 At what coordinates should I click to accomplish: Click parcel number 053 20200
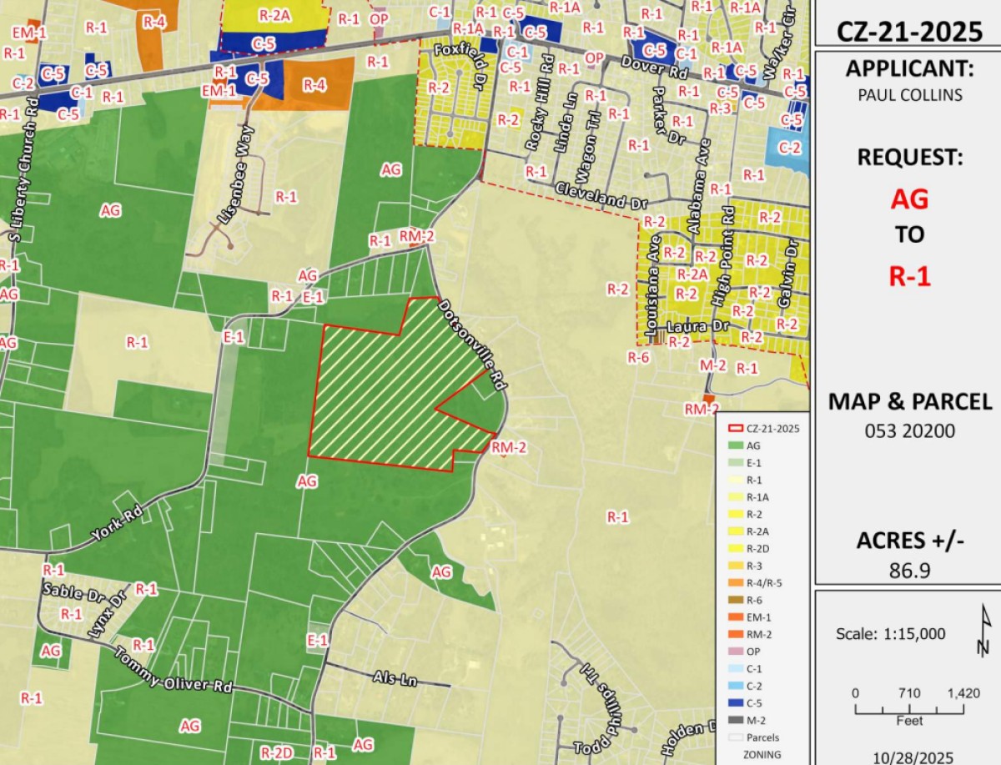point(910,431)
